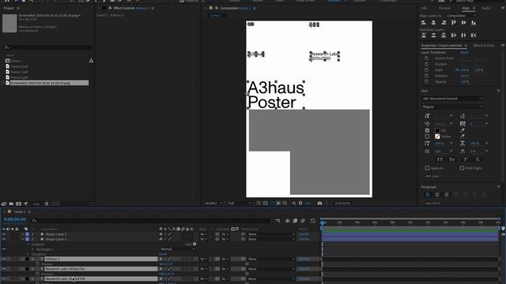Open the fill color swatch
Viewport: 506px width, 284px height.
click(437, 130)
